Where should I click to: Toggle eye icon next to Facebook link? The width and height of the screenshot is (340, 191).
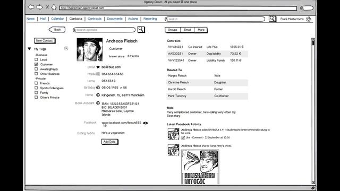pos(146,123)
